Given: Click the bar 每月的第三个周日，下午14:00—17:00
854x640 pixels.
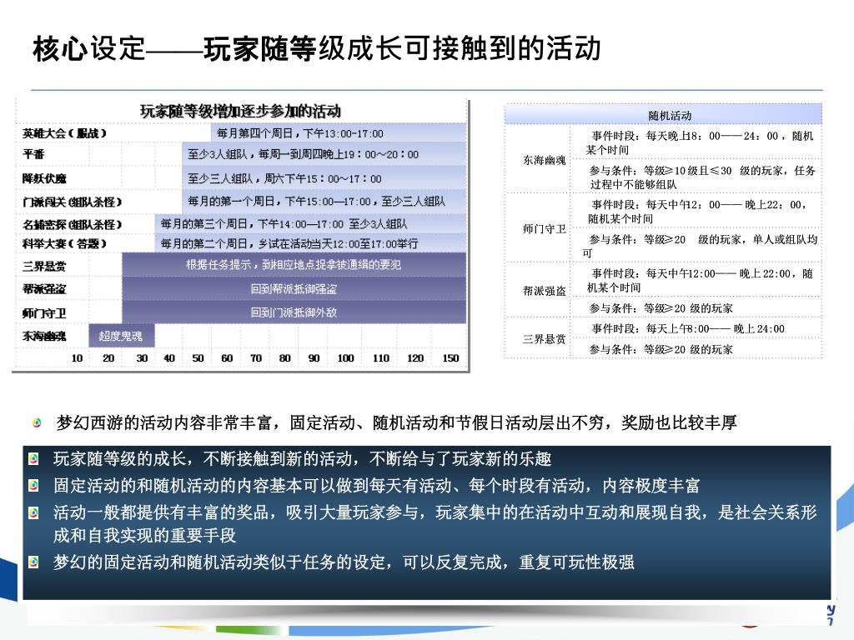Looking at the screenshot, I should pyautogui.click(x=310, y=223).
